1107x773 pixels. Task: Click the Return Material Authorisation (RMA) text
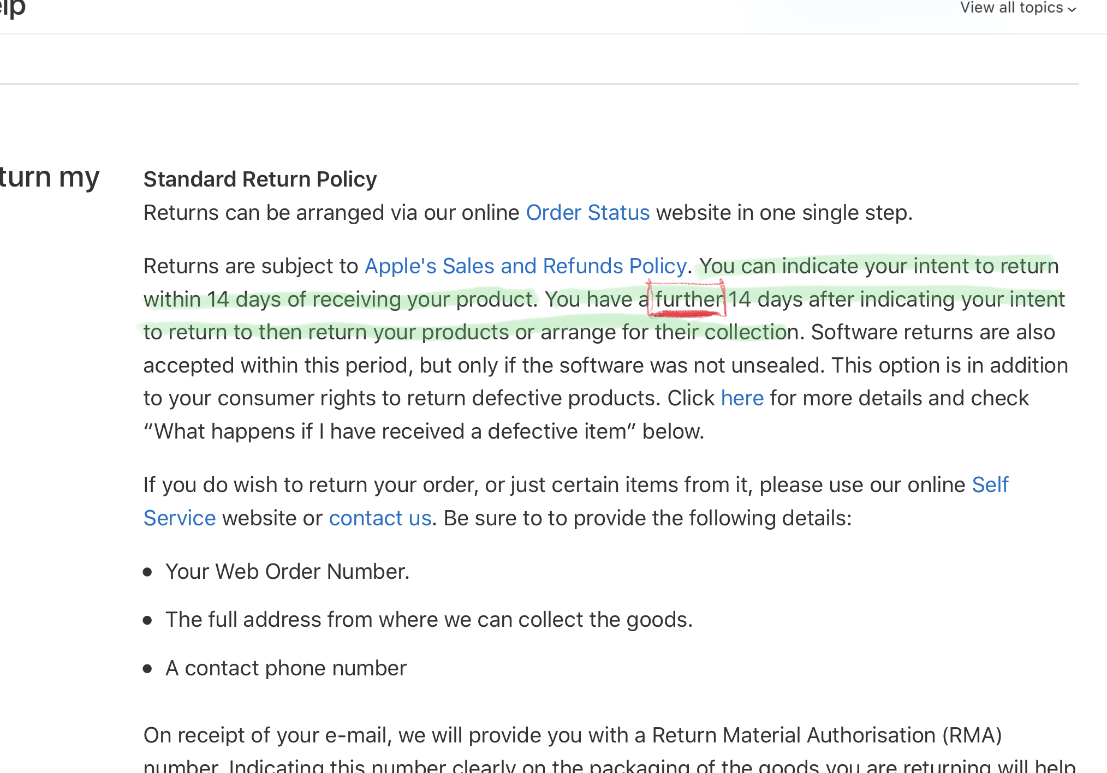click(x=827, y=735)
